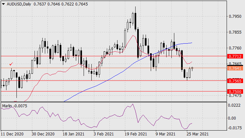Click the 3 Feb 2021 date label
The image size is (245, 138).
coord(104,134)
